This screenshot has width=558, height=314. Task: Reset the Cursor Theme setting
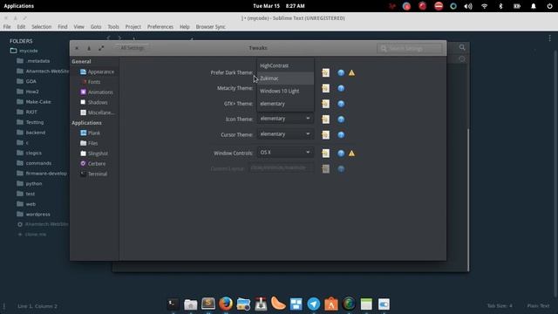[325, 134]
